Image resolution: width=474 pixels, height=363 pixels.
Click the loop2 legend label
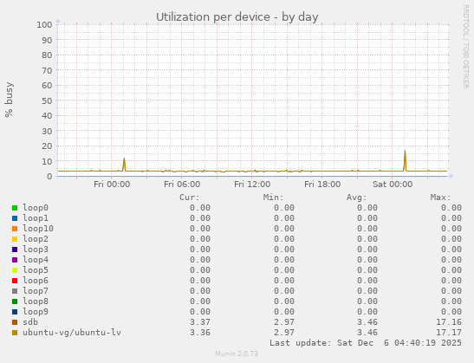click(36, 239)
